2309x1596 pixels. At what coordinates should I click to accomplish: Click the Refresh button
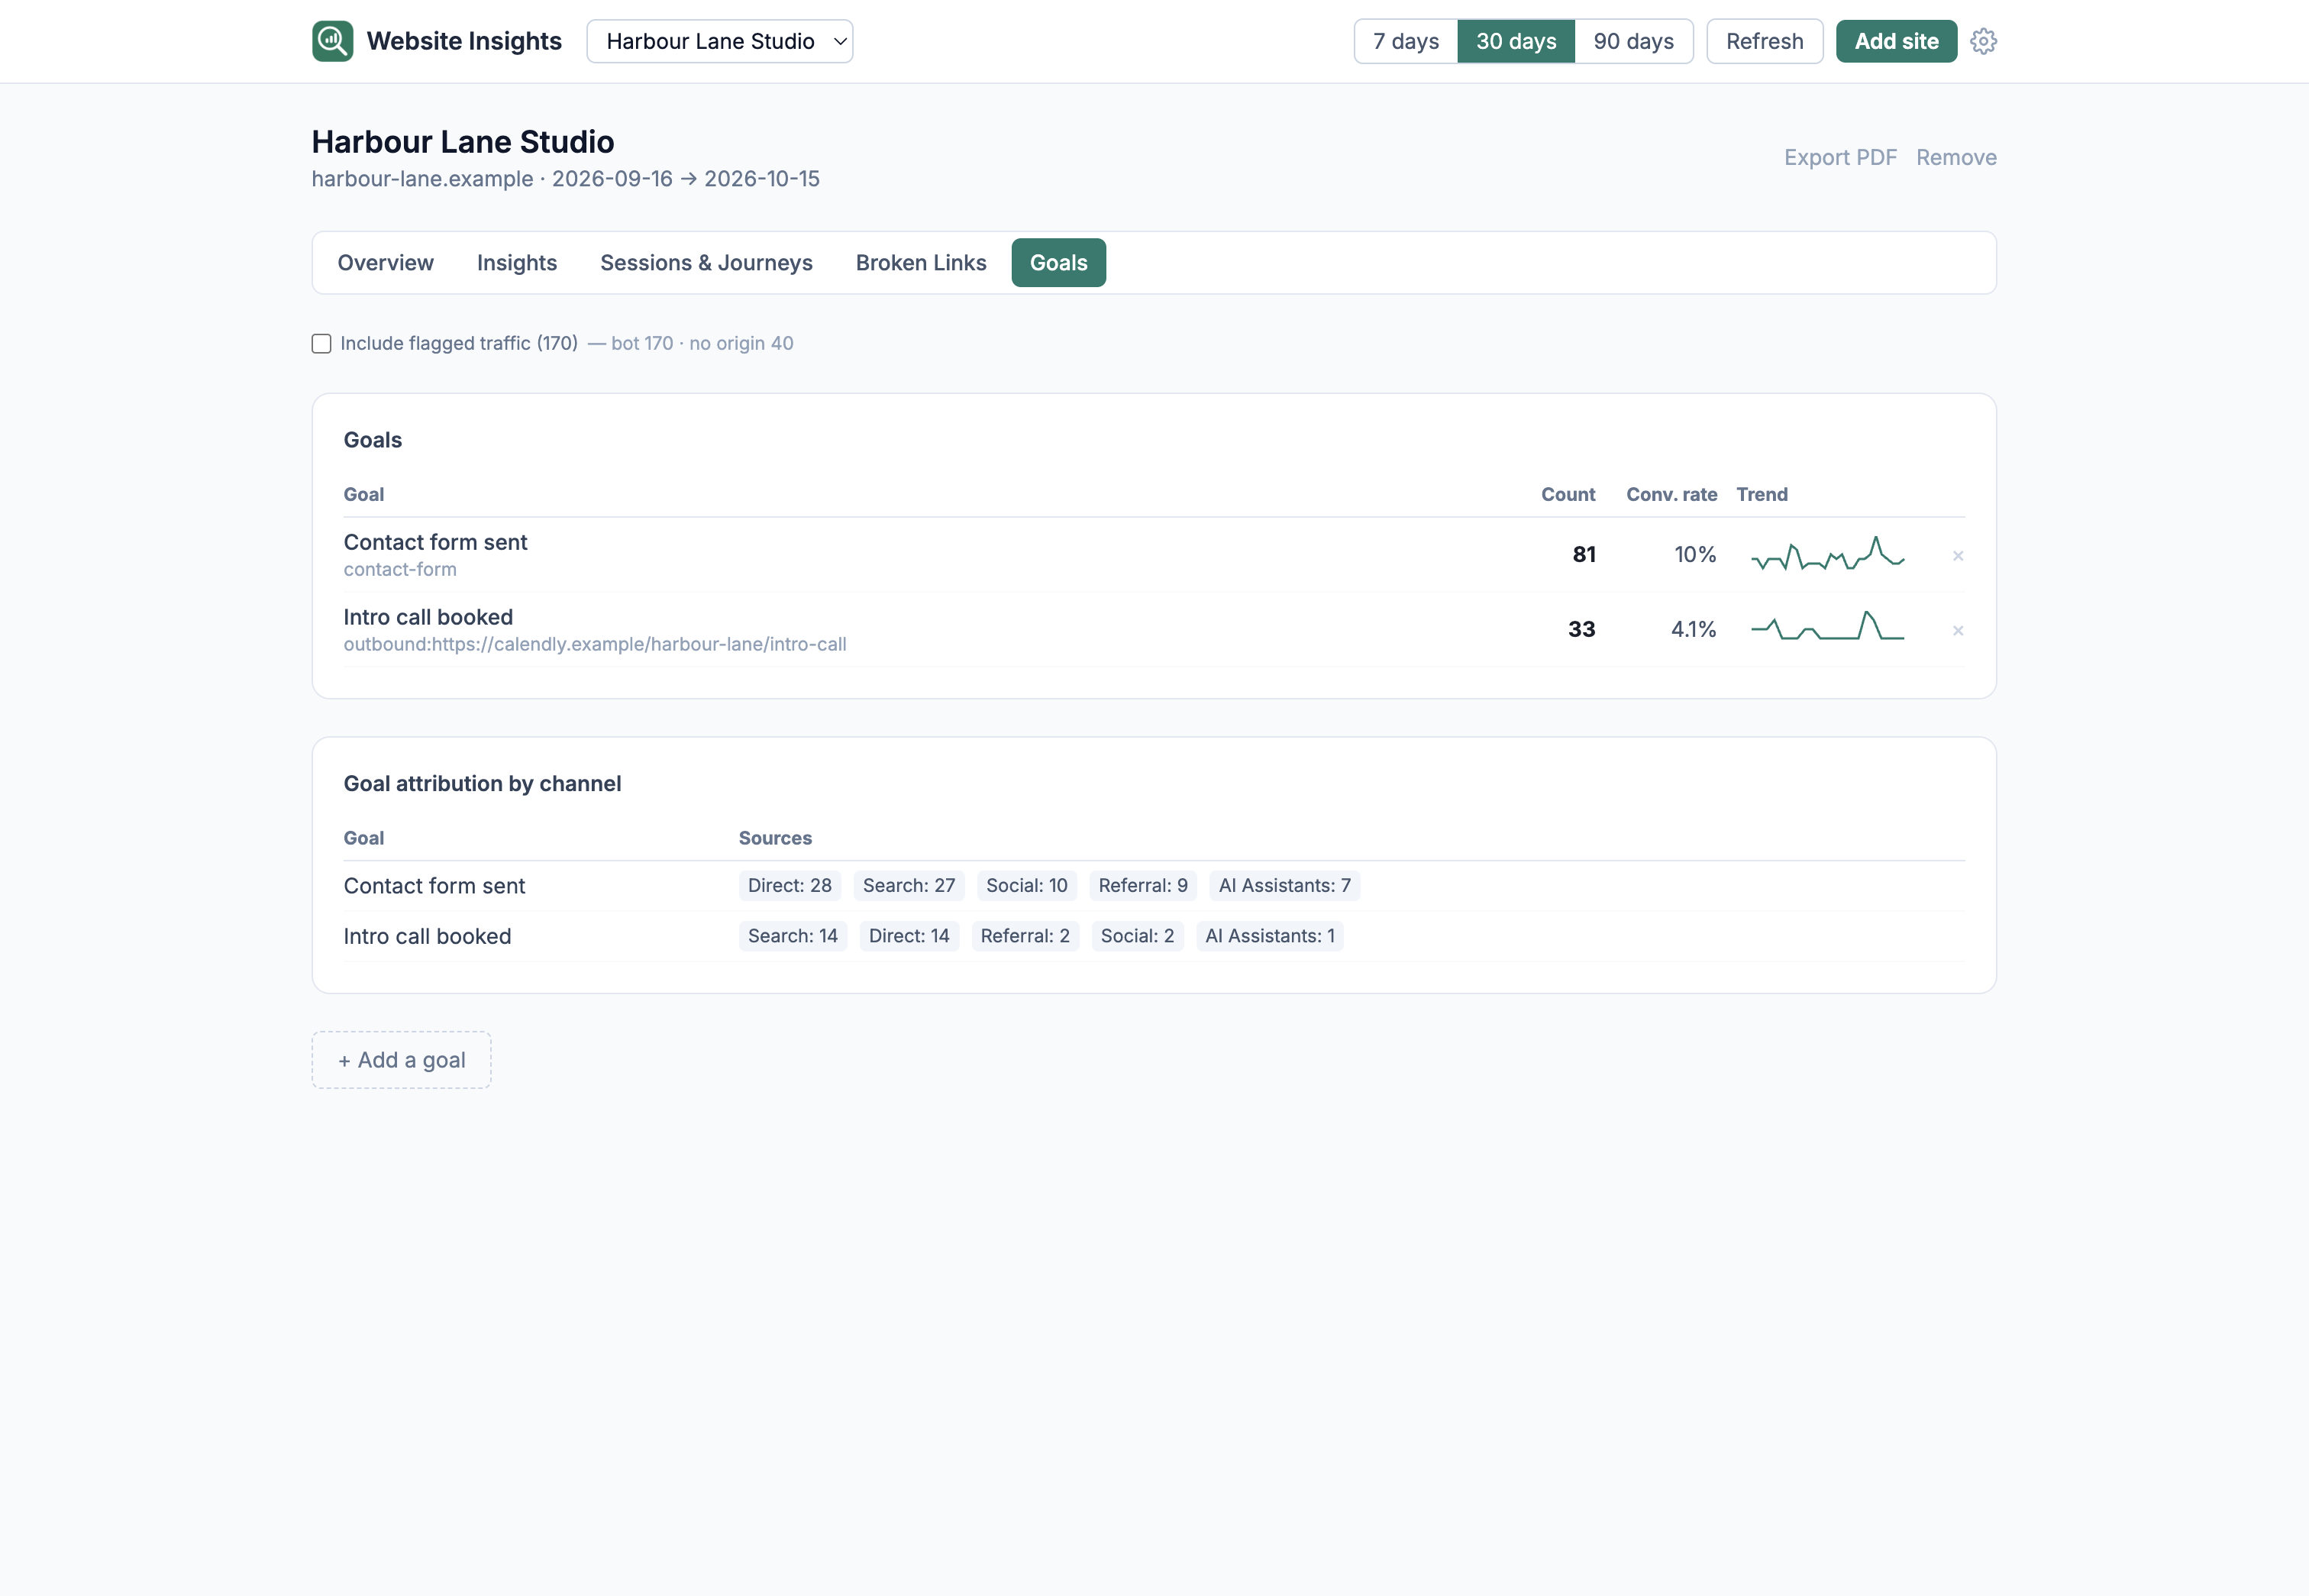1764,41
